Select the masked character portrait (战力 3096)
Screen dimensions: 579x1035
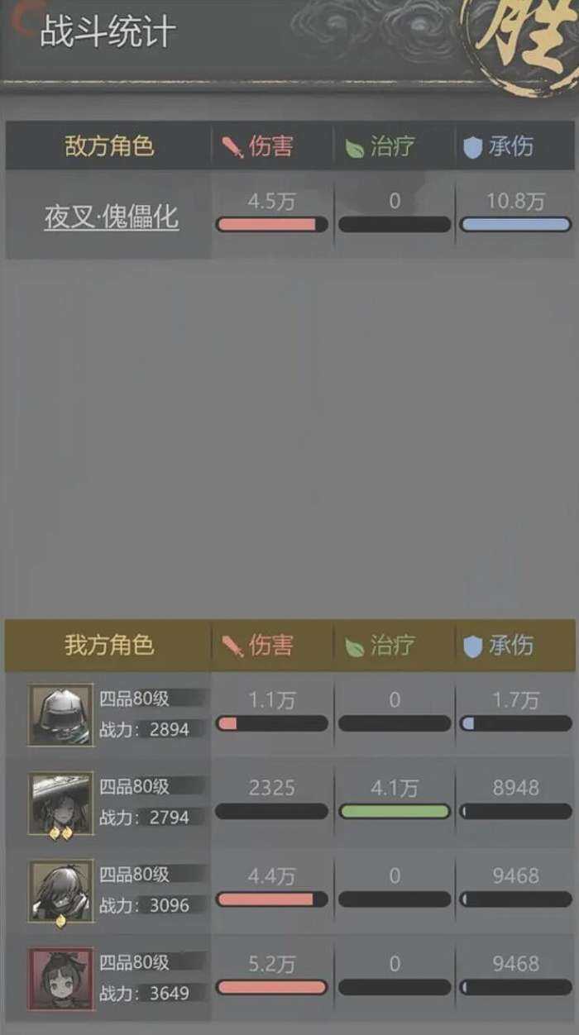coord(61,890)
